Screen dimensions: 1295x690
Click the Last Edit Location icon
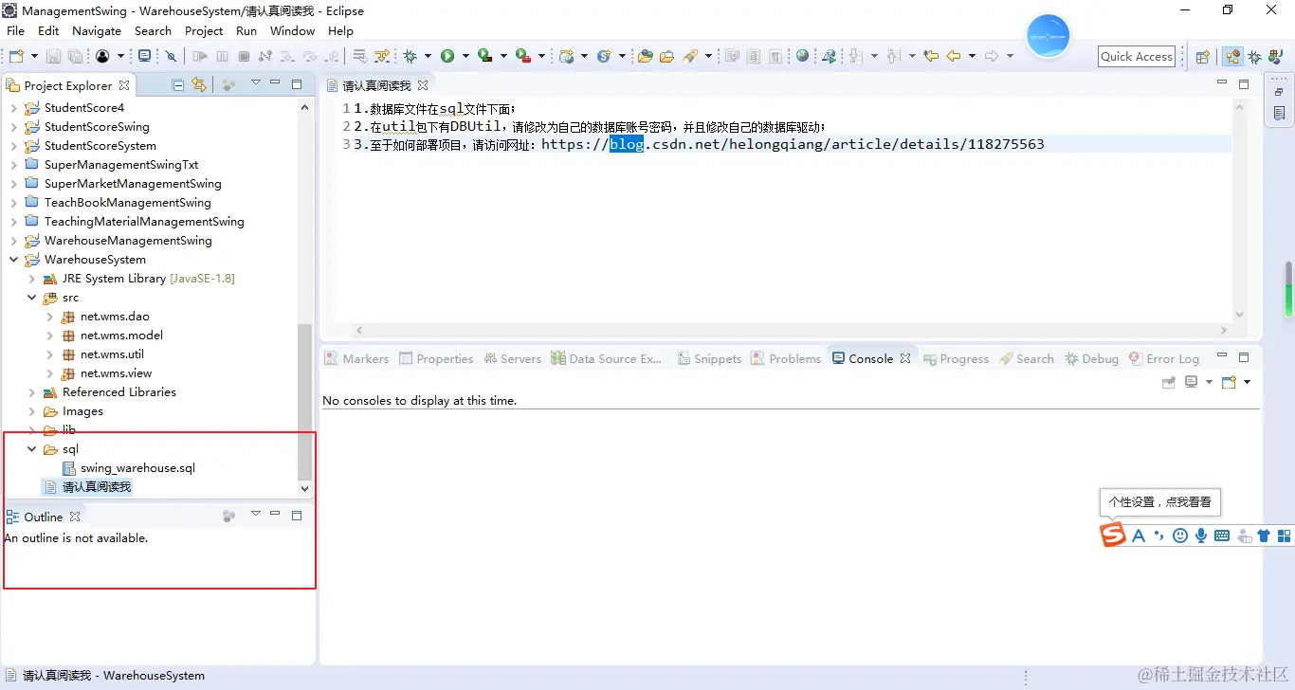(931, 56)
